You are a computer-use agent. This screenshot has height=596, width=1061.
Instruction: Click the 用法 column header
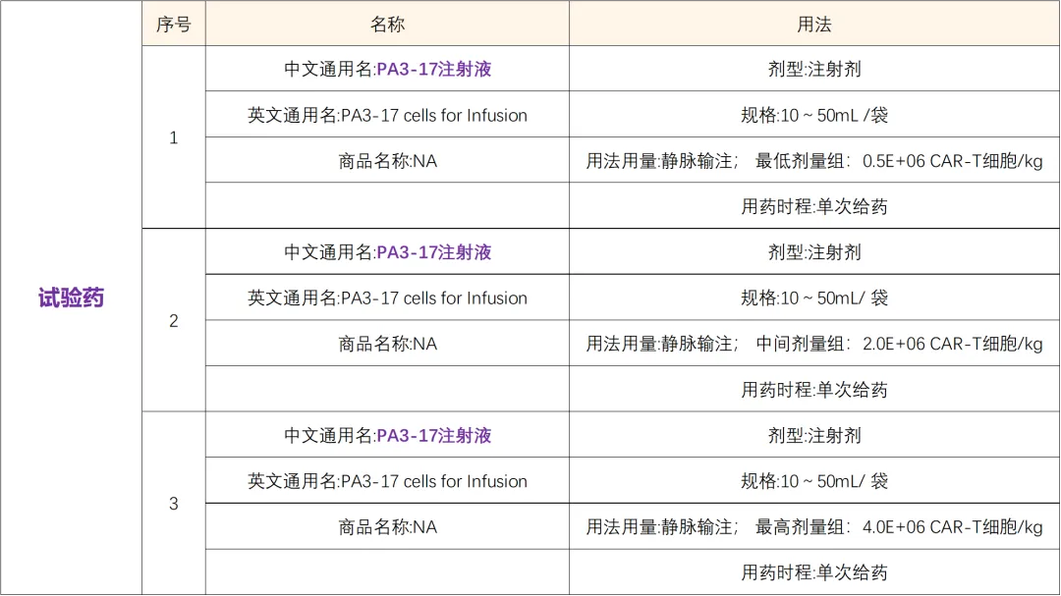[814, 25]
